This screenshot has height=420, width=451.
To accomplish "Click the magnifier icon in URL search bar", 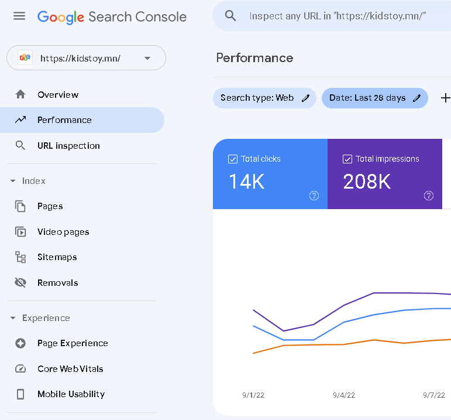I will click(230, 16).
